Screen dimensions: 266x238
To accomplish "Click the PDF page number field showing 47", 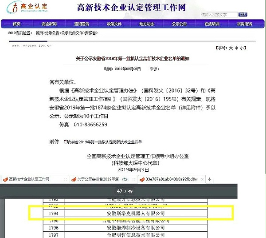I will pyautogui.click(x=120, y=191).
